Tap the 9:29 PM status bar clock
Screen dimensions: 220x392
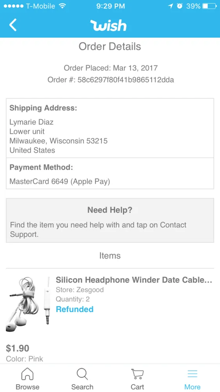click(110, 6)
